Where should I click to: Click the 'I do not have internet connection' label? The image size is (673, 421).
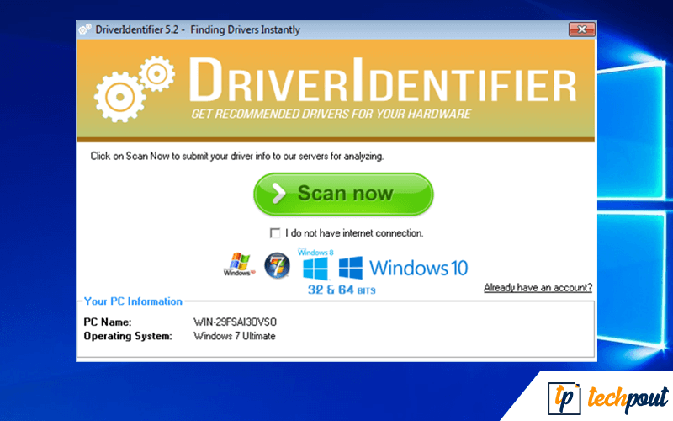(354, 233)
